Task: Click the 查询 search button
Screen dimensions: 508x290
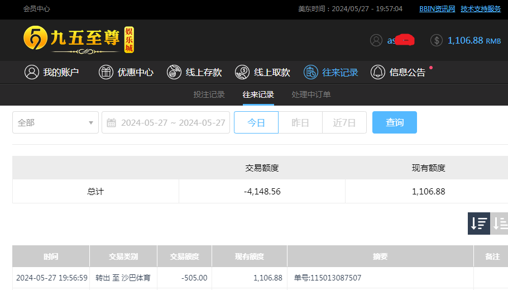Action: pyautogui.click(x=394, y=122)
